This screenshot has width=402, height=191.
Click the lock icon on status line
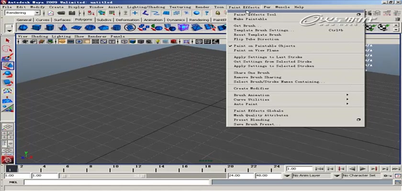click(x=218, y=13)
